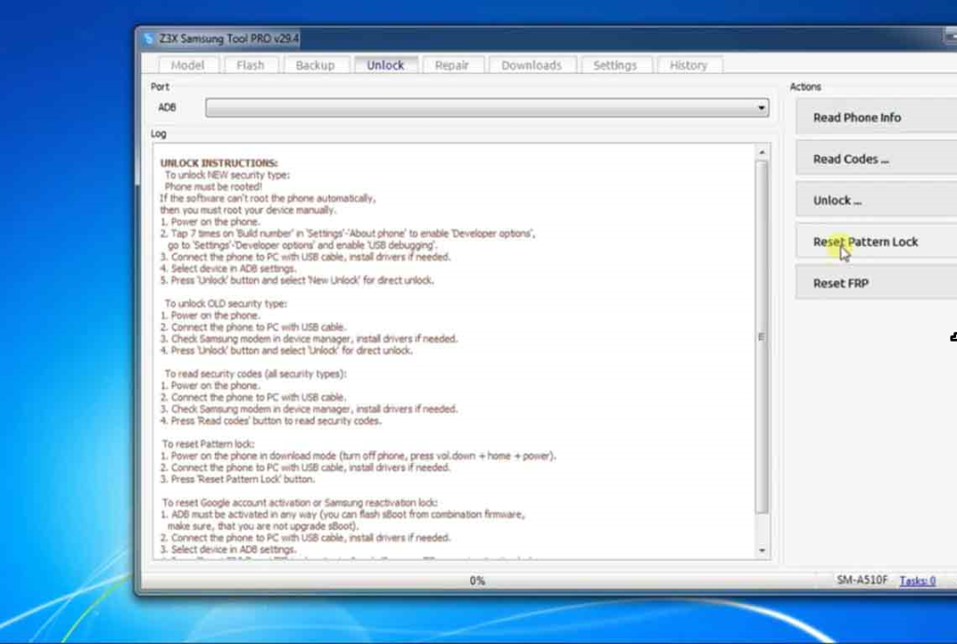957x644 pixels.
Task: Click the line "make sure, that you are not upgrade sBoot)."
Action: pyautogui.click(x=263, y=525)
